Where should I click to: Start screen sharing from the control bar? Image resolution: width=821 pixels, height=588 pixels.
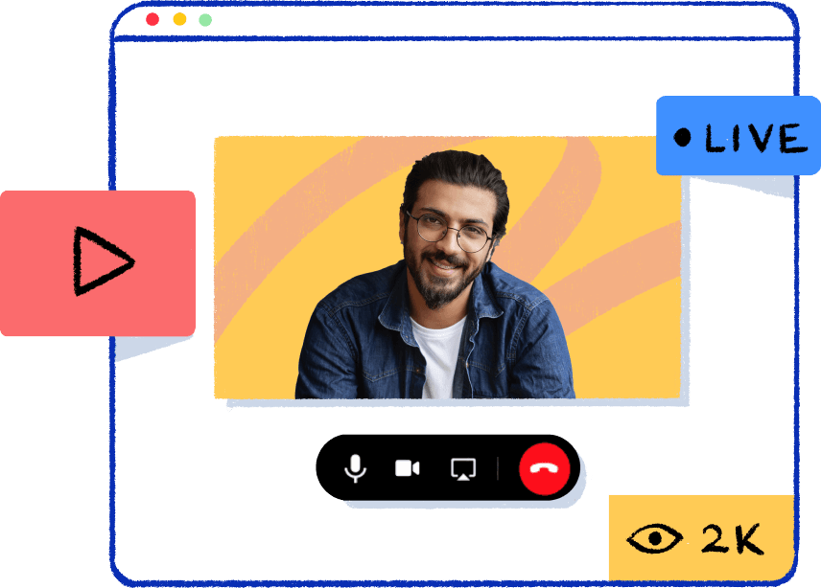point(463,468)
